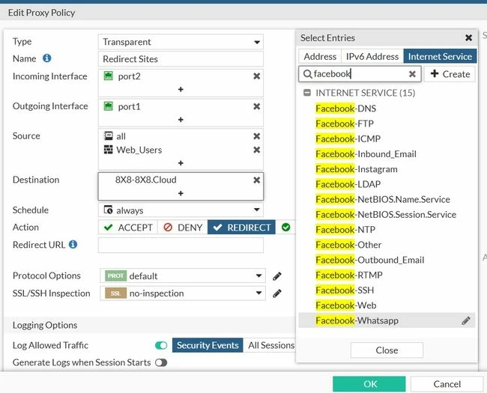Viewport: 487px width, 393px height.
Task: Open Protocol Options dropdown
Action: coord(183,275)
